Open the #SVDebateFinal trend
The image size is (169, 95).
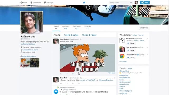click(125, 78)
